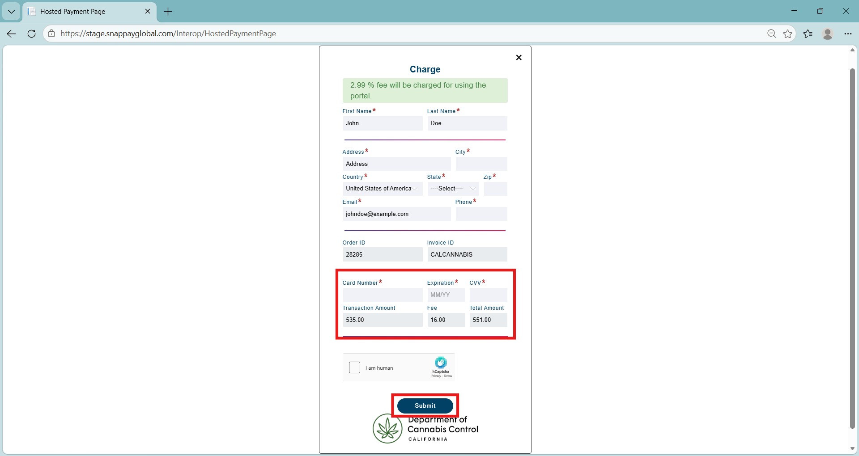Image resolution: width=859 pixels, height=456 pixels.
Task: Open browser zoom control icon
Action: pos(771,34)
